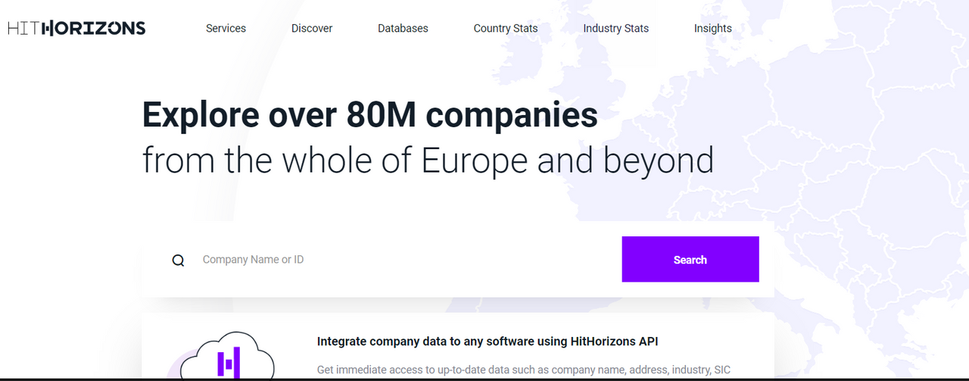969x381 pixels.
Task: Open the Databases menu
Action: [x=403, y=28]
